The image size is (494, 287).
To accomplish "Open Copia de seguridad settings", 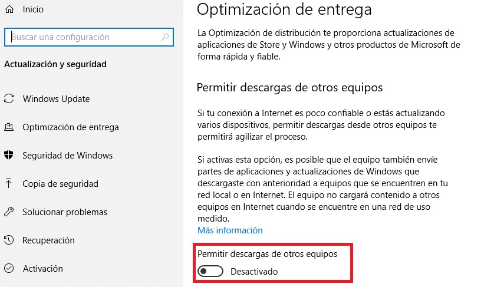I will click(x=60, y=184).
